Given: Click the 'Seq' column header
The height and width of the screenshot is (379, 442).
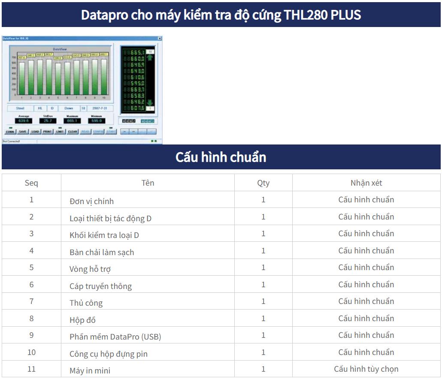Looking at the screenshot, I should (31, 183).
